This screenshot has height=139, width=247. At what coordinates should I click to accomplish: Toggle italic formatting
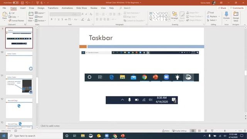click(x=55, y=19)
